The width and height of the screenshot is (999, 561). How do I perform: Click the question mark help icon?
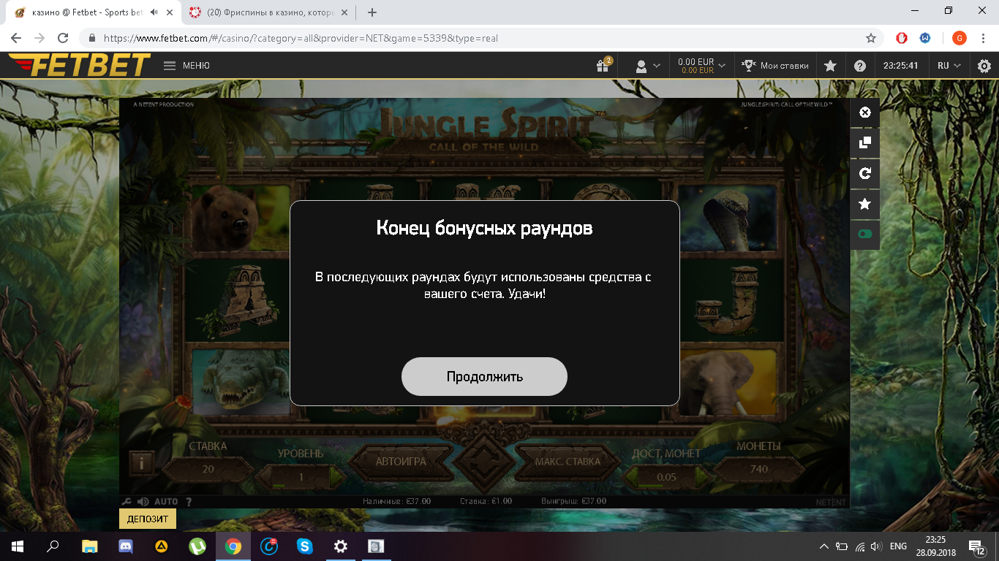(860, 65)
